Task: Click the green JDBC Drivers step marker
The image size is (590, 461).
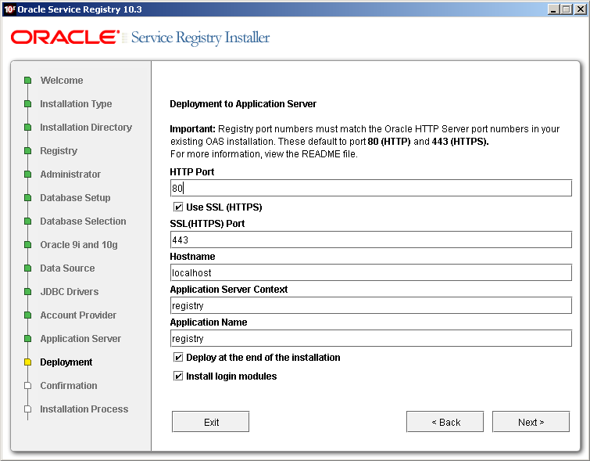Action: pos(27,292)
